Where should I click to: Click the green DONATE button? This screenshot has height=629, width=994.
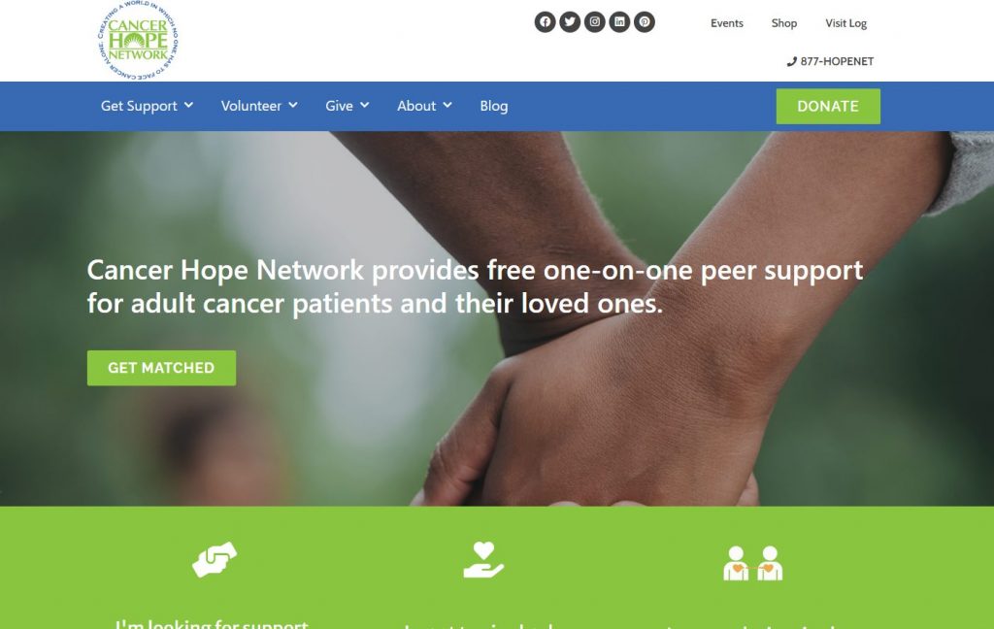[x=828, y=106]
